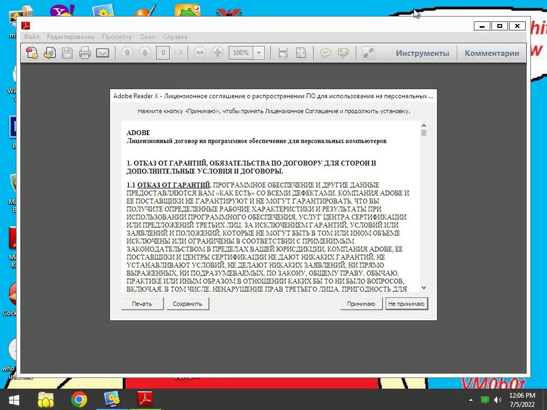Open the Справка menu
The image size is (547, 410).
pos(175,37)
